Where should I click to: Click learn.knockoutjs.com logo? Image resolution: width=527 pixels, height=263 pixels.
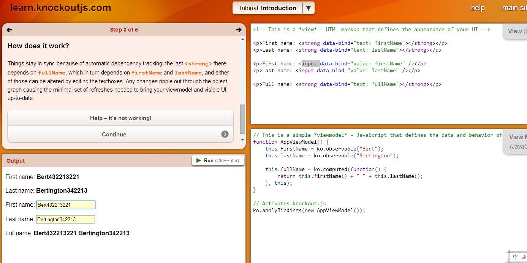(61, 8)
